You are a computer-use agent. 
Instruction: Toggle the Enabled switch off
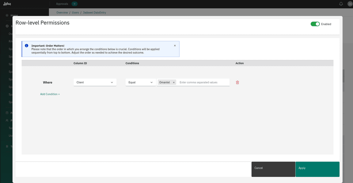pos(315,24)
